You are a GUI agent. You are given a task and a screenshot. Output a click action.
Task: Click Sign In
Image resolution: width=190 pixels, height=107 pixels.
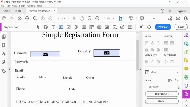pyautogui.click(x=181, y=11)
